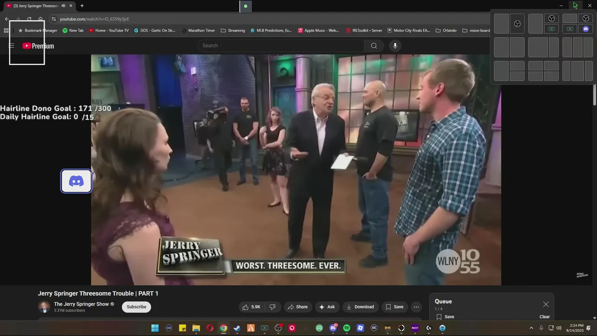
Task: Open Opera browser from the taskbar
Action: pos(210,328)
